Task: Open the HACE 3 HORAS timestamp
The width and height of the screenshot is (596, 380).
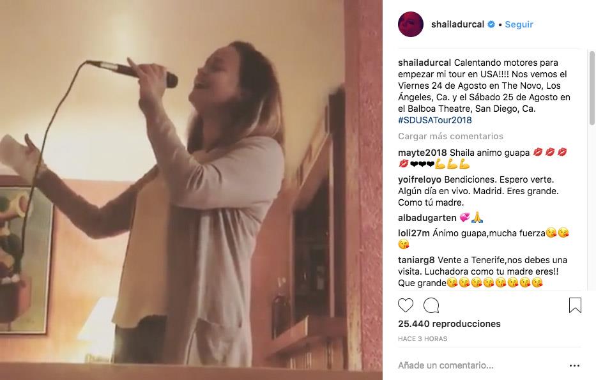Action: point(422,338)
